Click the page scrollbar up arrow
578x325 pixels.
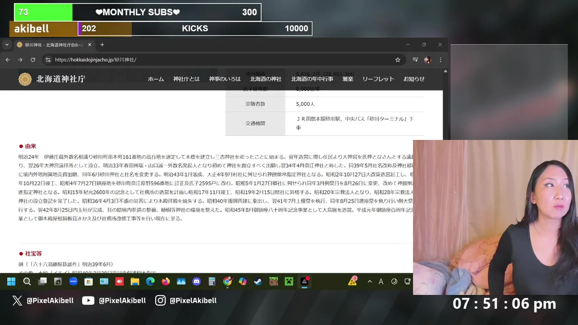(445, 71)
